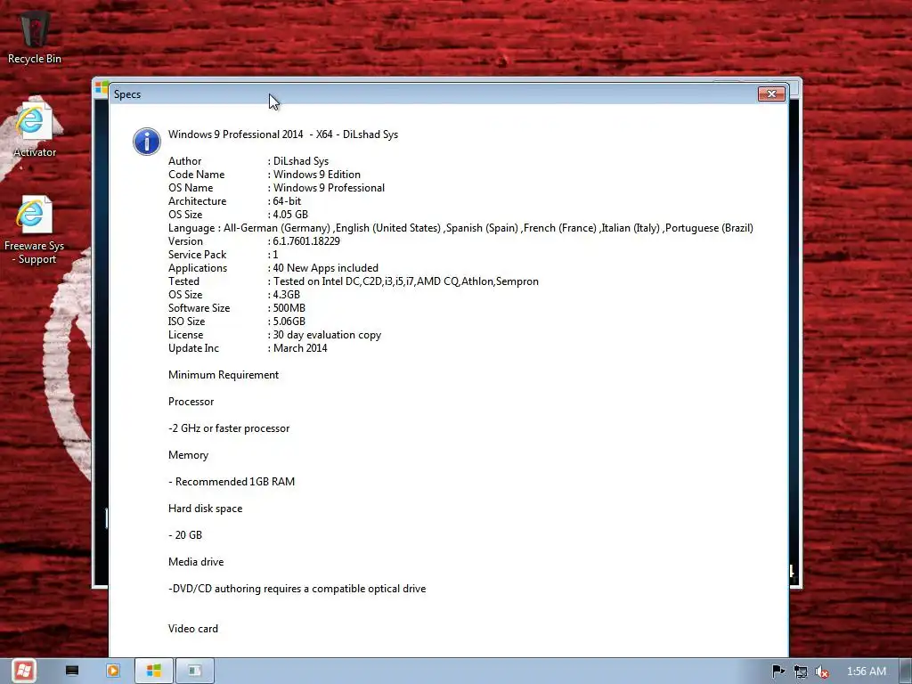Click '- 20 GB' text
The height and width of the screenshot is (684, 912).
tap(185, 535)
